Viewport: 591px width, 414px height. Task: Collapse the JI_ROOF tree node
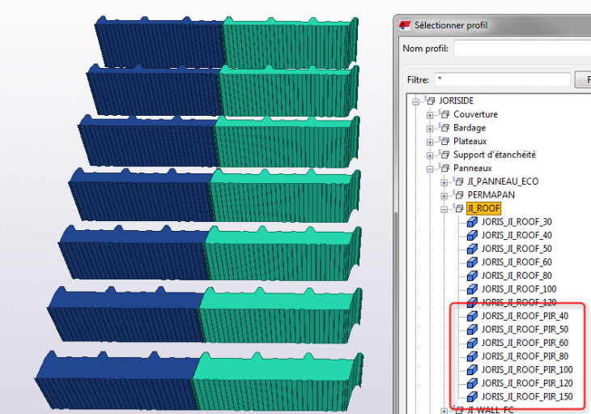[x=444, y=209]
